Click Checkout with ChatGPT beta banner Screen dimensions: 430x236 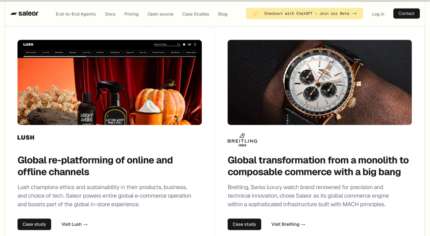coord(304,13)
